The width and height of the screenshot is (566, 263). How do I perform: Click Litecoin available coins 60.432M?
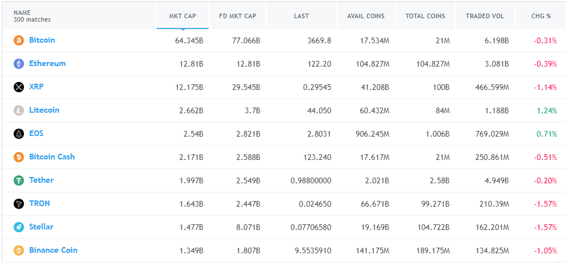pyautogui.click(x=373, y=110)
